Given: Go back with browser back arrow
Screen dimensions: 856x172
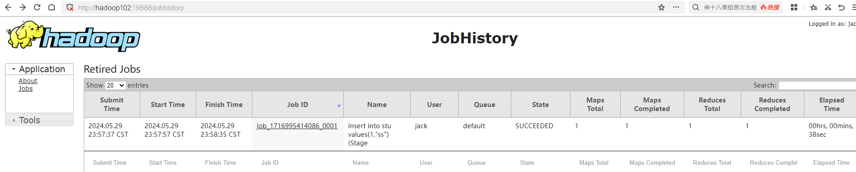Looking at the screenshot, I should (x=8, y=7).
